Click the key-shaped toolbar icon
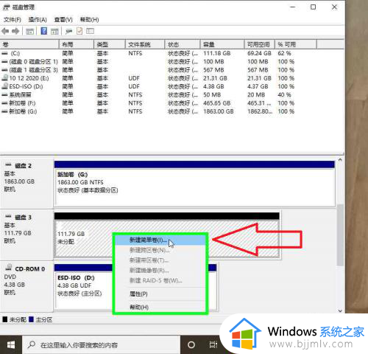Screen dimensions: 368x354 [69, 31]
